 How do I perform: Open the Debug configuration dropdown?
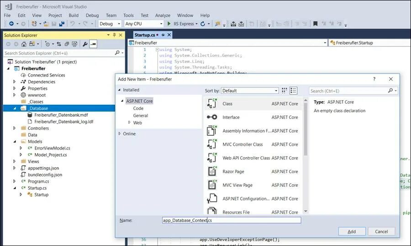point(110,24)
